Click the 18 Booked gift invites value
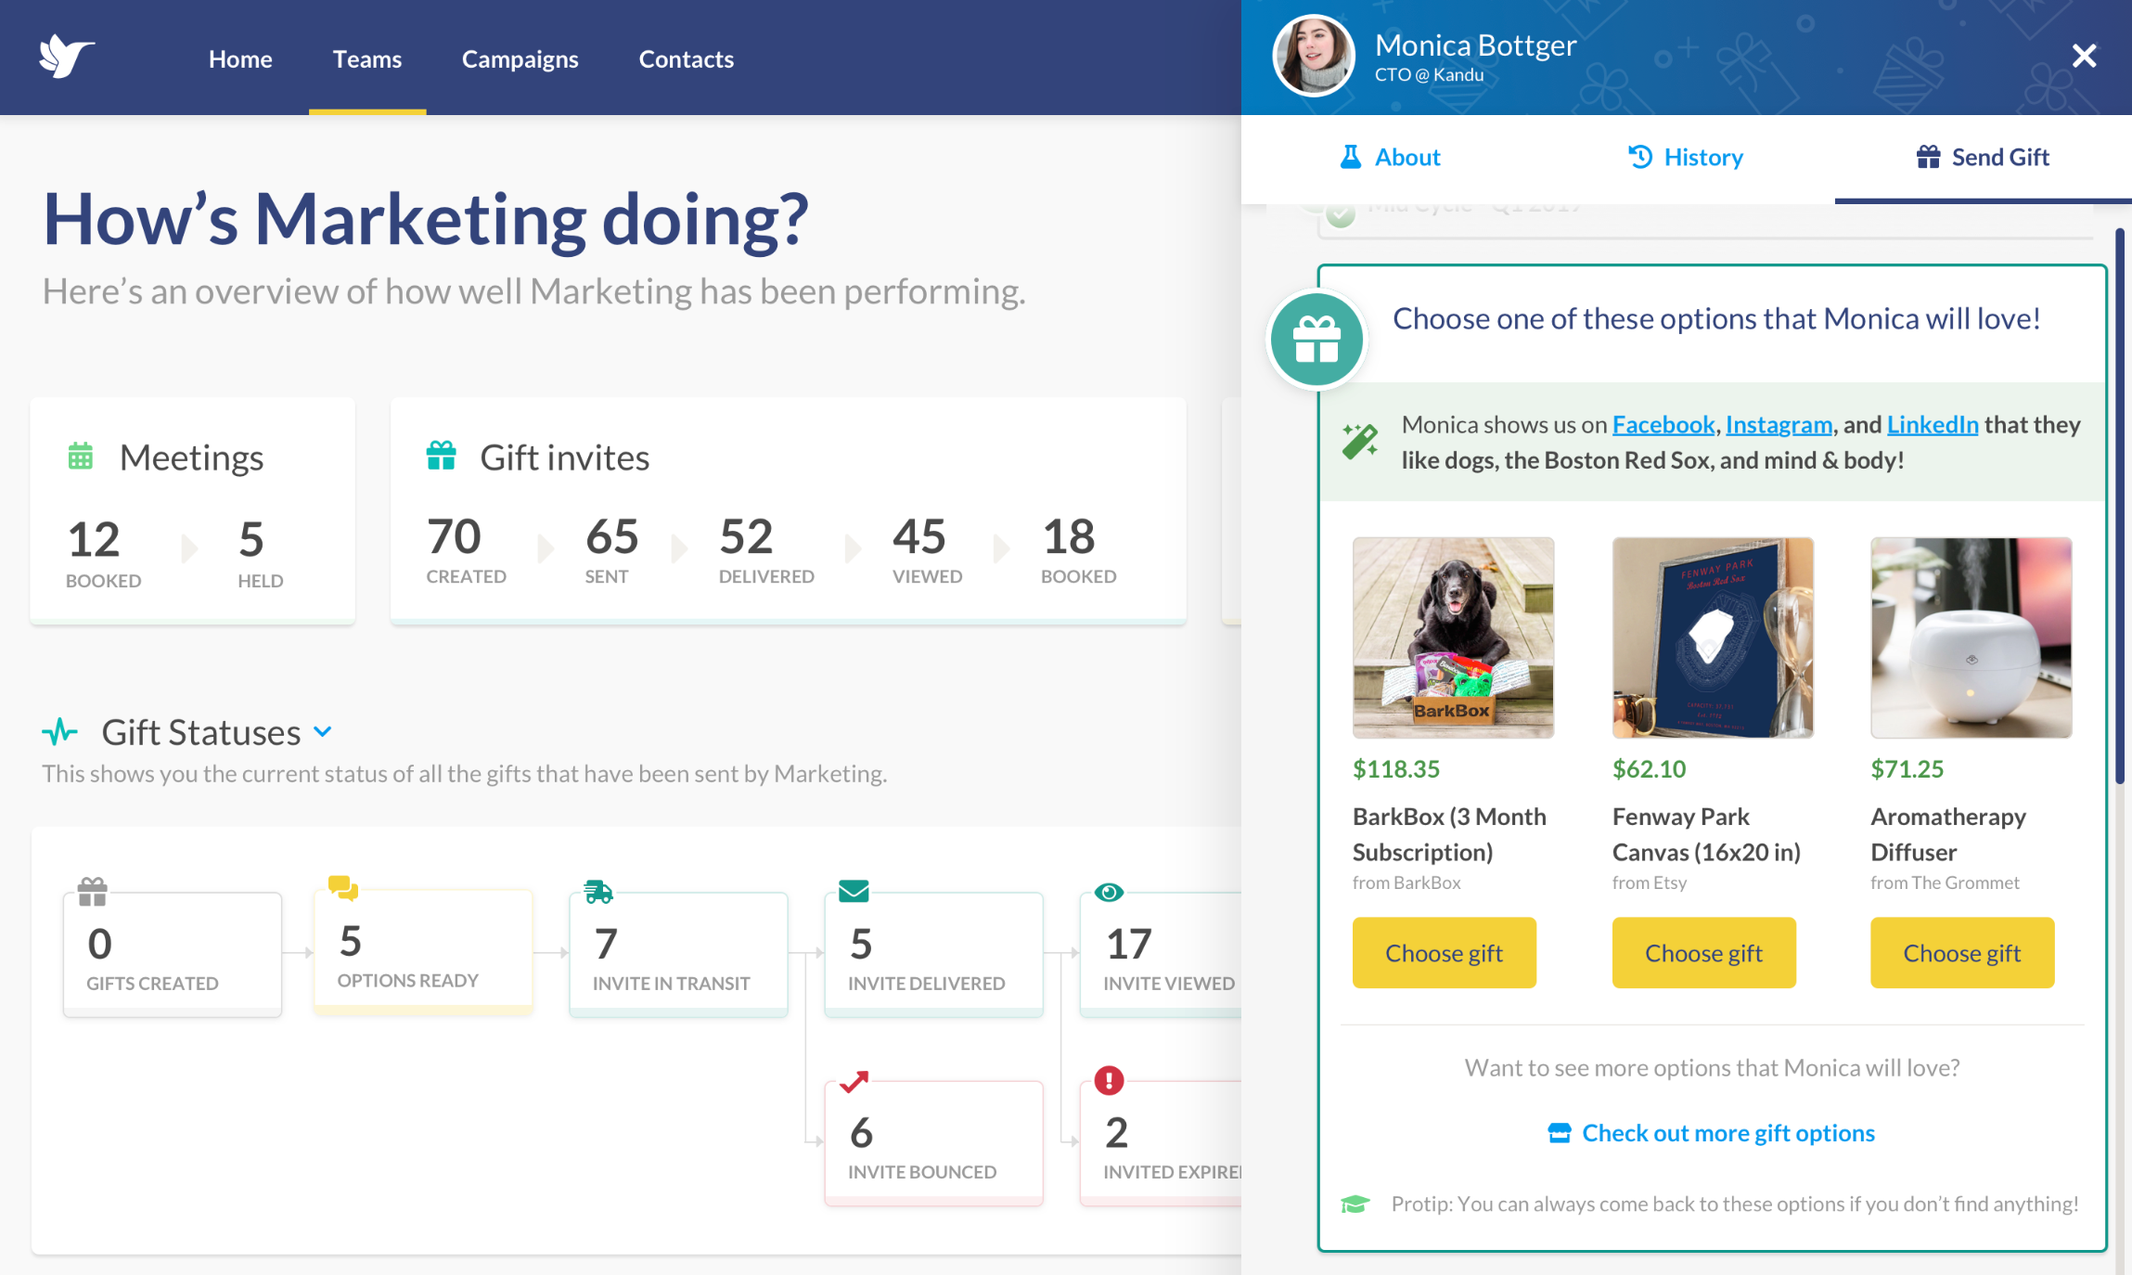 click(x=1069, y=537)
